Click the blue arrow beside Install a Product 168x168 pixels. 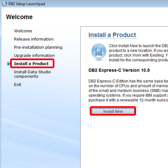click(x=9, y=64)
